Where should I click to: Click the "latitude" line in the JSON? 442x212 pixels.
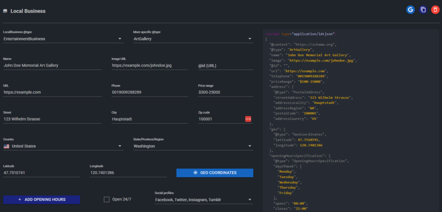(x=297, y=140)
